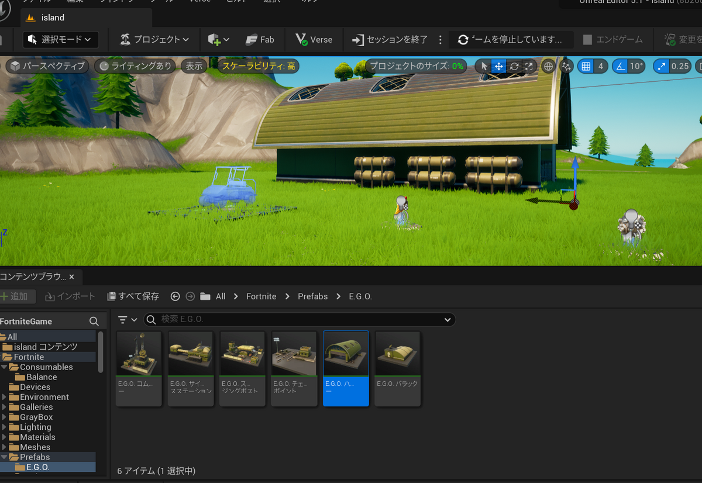Viewport: 702px width, 483px height.
Task: Click the surface snapping icon
Action: point(566,66)
